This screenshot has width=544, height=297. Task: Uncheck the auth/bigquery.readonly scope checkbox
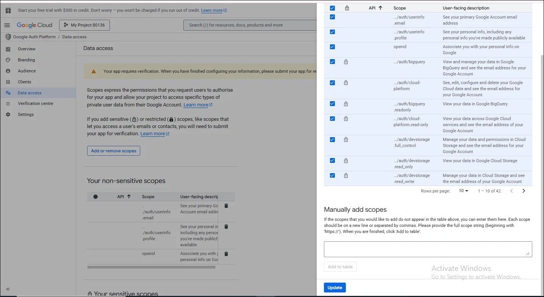pyautogui.click(x=332, y=104)
